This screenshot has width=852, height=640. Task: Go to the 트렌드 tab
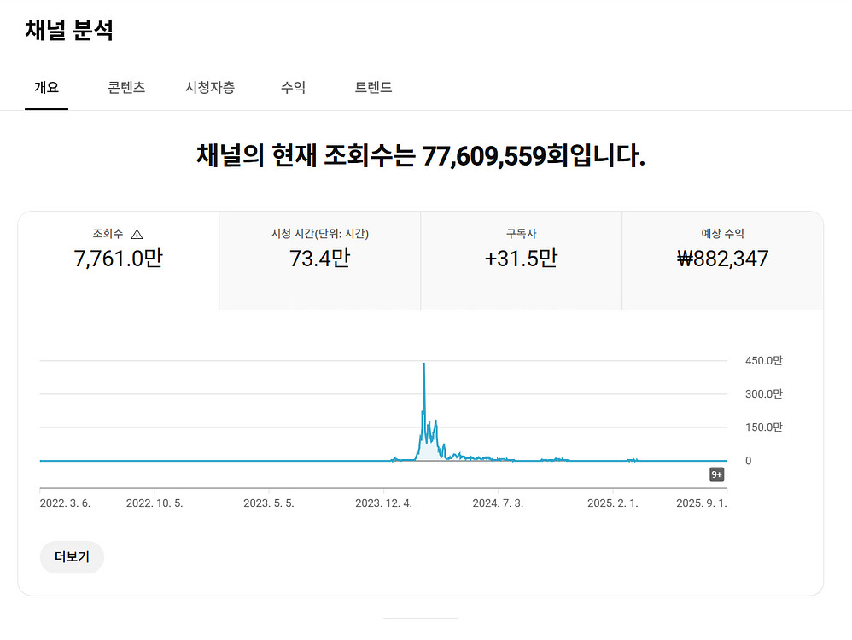click(x=373, y=88)
